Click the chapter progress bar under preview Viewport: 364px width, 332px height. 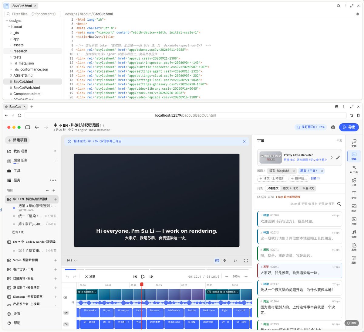point(157,269)
